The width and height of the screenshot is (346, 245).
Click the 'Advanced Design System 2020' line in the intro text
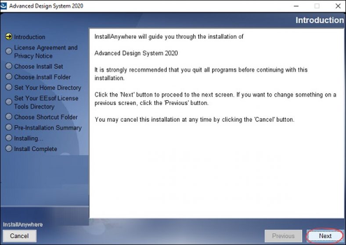(x=136, y=53)
